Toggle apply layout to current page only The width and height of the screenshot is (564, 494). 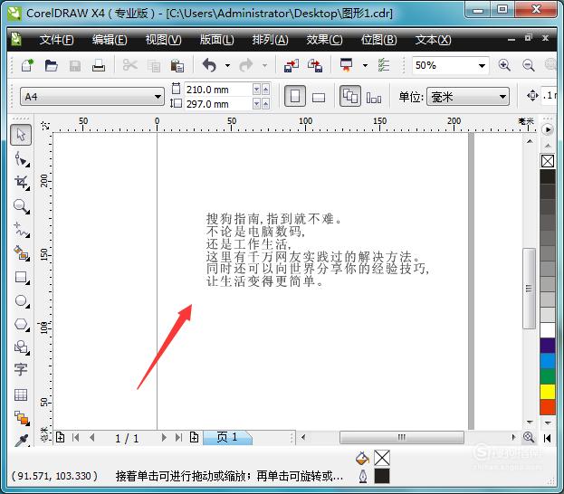[374, 97]
